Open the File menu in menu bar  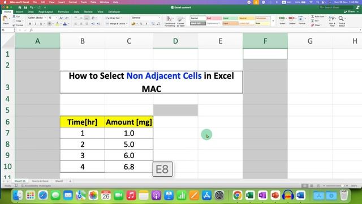tap(35, 2)
